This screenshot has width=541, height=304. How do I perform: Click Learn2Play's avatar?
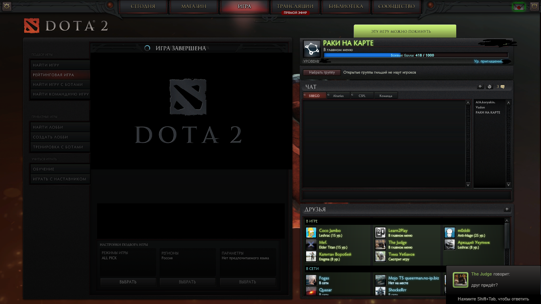(x=380, y=233)
